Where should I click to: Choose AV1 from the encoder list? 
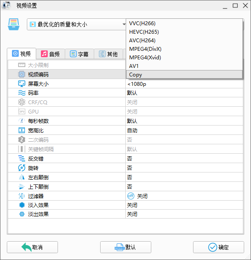(184, 66)
